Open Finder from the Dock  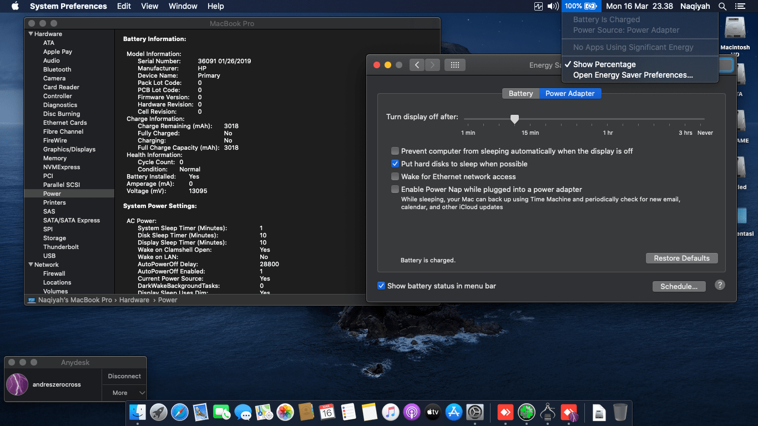coord(137,412)
